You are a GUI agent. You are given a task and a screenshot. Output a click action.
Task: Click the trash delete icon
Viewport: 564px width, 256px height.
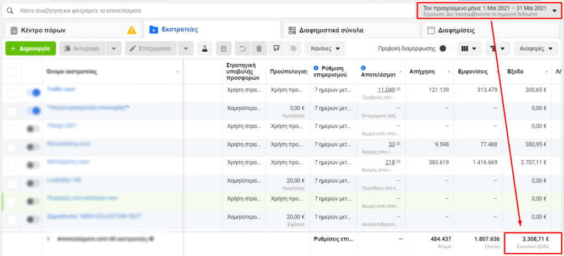259,48
